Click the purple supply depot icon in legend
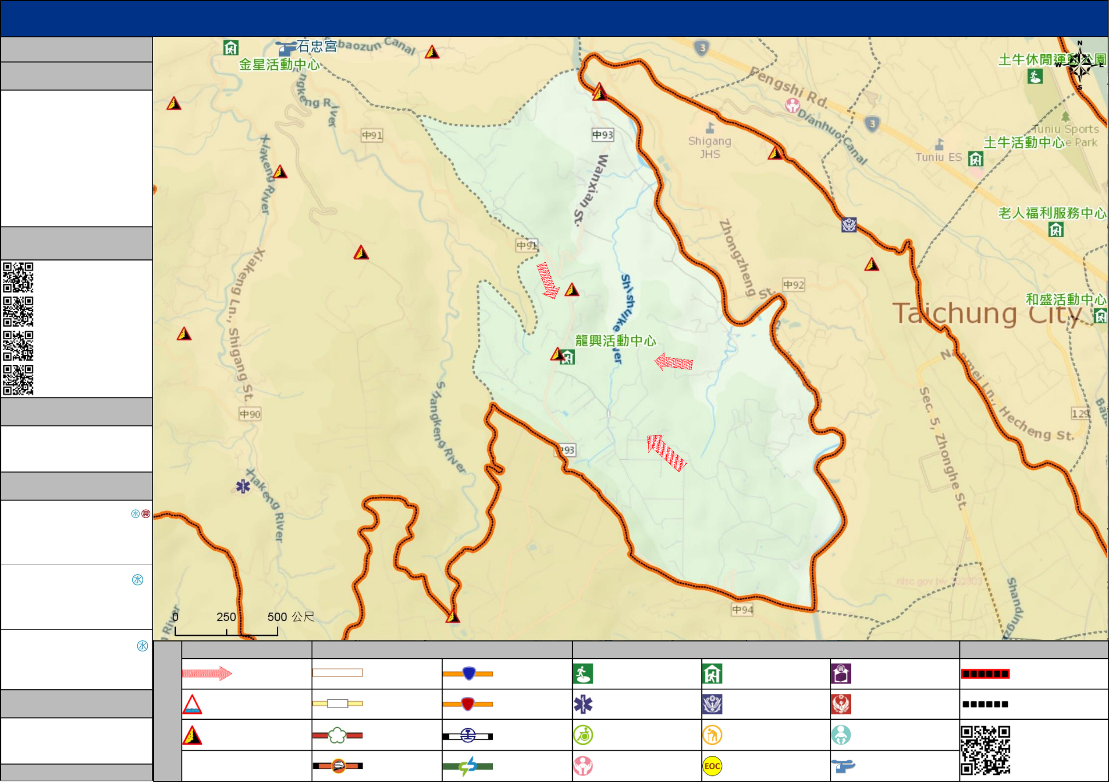1109x782 pixels. click(x=841, y=674)
